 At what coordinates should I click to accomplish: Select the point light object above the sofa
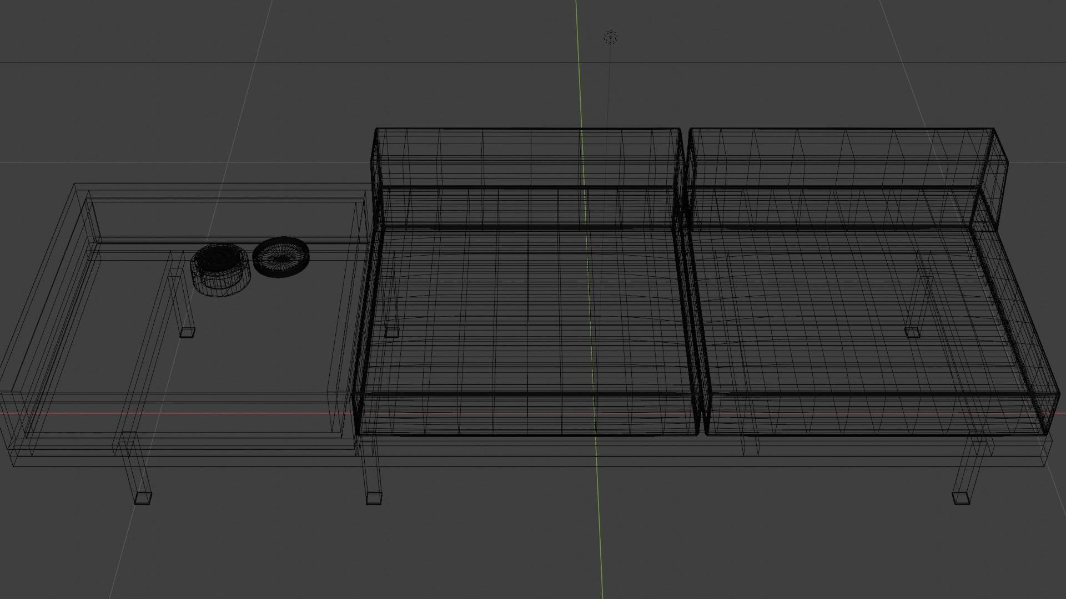pos(611,38)
